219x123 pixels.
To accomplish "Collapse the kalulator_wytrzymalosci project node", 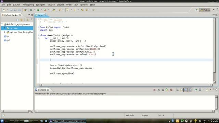I will point(2,24).
